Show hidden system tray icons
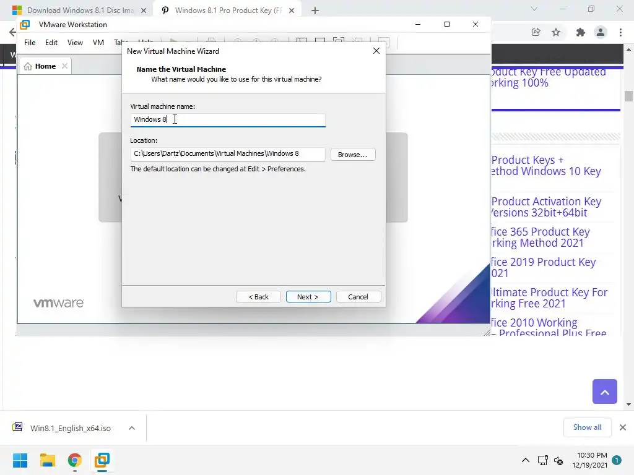The image size is (634, 475). coord(525,460)
